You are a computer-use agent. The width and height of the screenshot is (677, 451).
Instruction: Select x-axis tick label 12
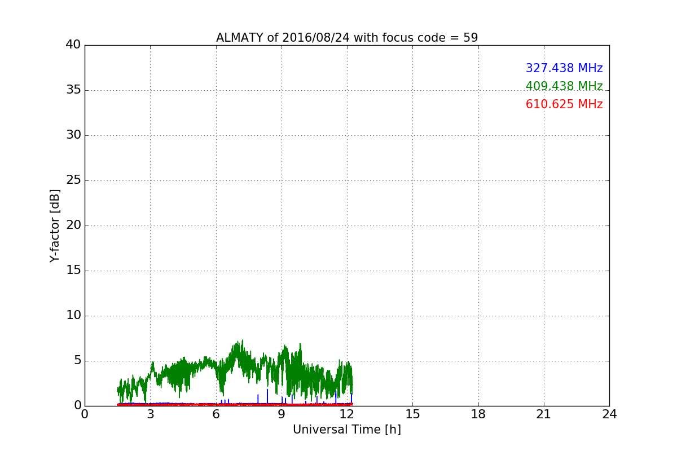coord(347,414)
